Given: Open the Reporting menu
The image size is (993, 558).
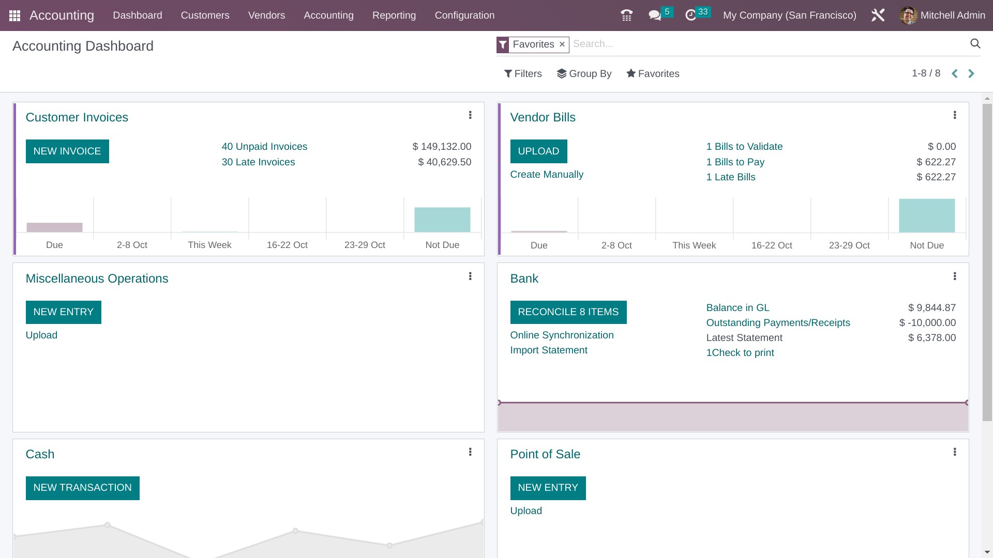Looking at the screenshot, I should 394,16.
